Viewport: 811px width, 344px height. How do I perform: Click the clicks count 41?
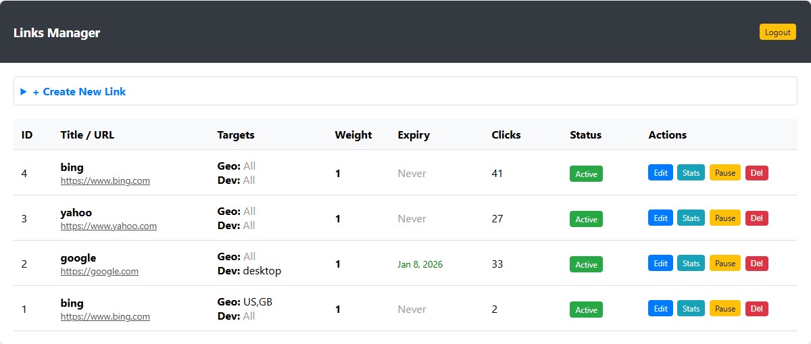pyautogui.click(x=497, y=173)
